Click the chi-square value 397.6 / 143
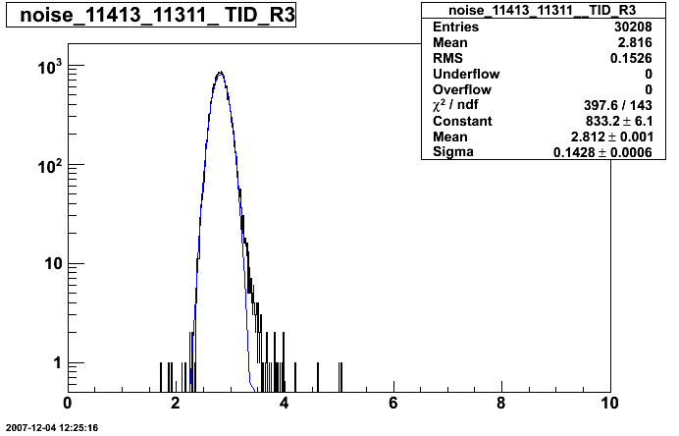The image size is (679, 436). [618, 105]
